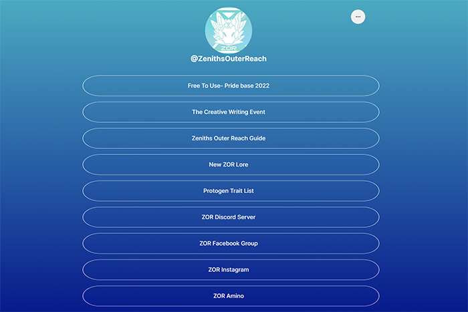Screen dimensions: 468x312
Task: Pick the Discord Server entry in the list
Action: click(231, 217)
